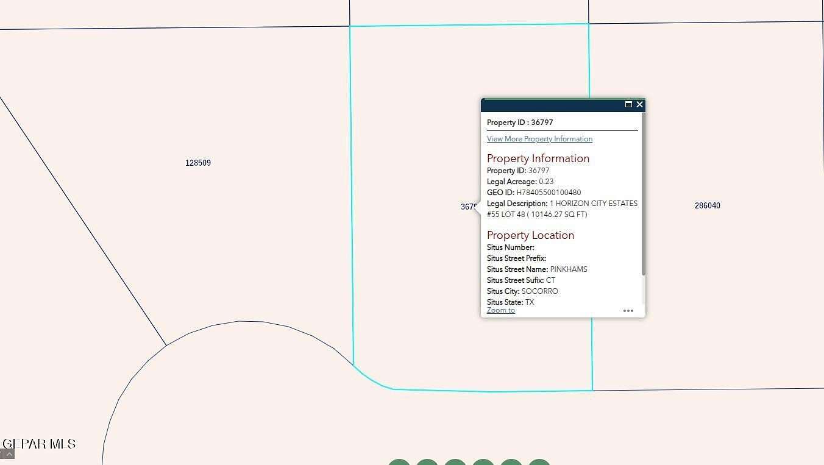The height and width of the screenshot is (465, 824).
Task: Click the Zoom to link
Action: coord(500,310)
